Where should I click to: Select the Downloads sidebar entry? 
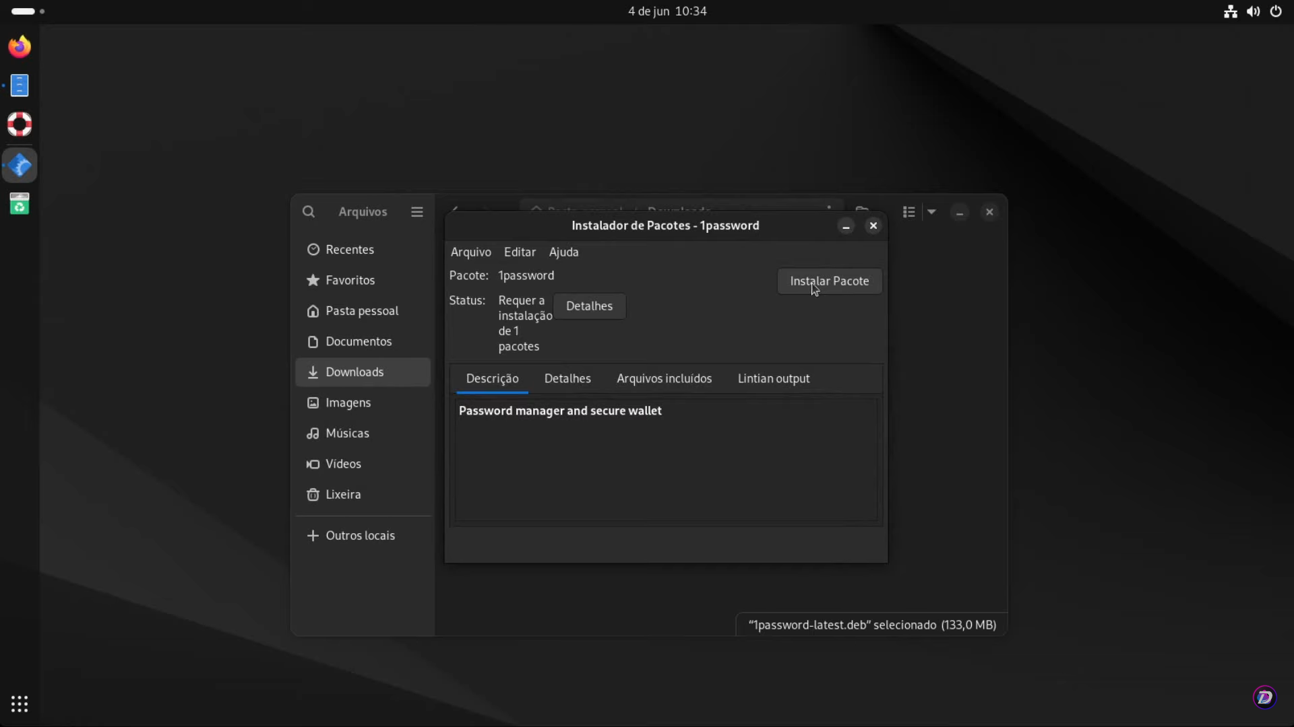pos(355,372)
